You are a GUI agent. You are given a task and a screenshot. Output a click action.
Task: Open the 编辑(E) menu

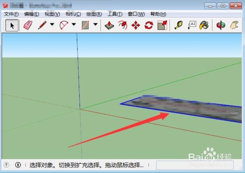pyautogui.click(x=32, y=14)
